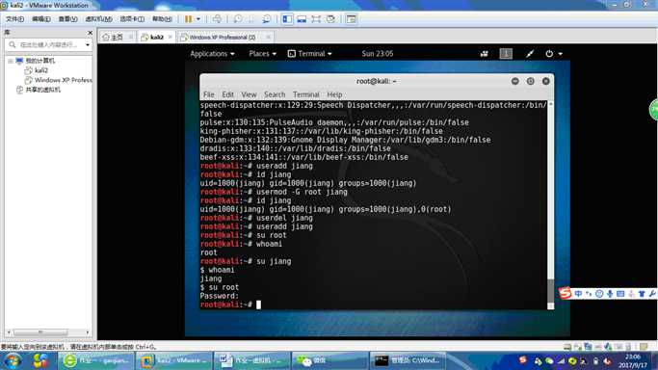Image resolution: width=658 pixels, height=370 pixels.
Task: Click the users icon in Kali top bar
Action: coord(485,54)
